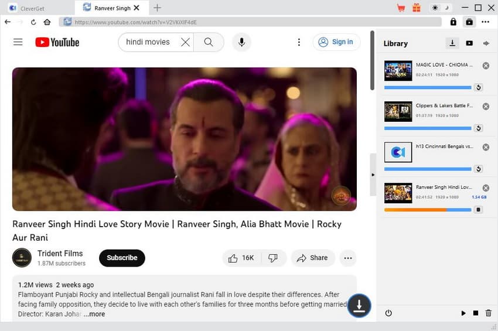Open the YouTube hamburger guide menu

coord(18,42)
